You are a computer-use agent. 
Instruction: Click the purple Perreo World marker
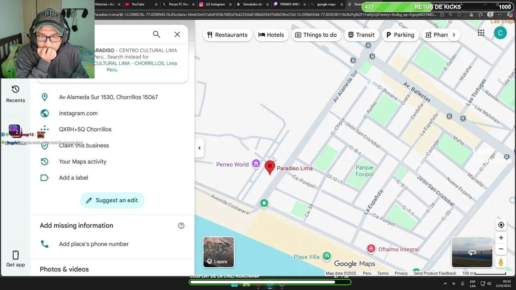pos(256,164)
